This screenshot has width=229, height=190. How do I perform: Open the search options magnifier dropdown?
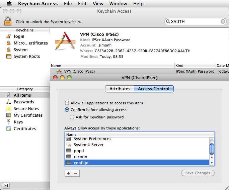[x=168, y=21]
